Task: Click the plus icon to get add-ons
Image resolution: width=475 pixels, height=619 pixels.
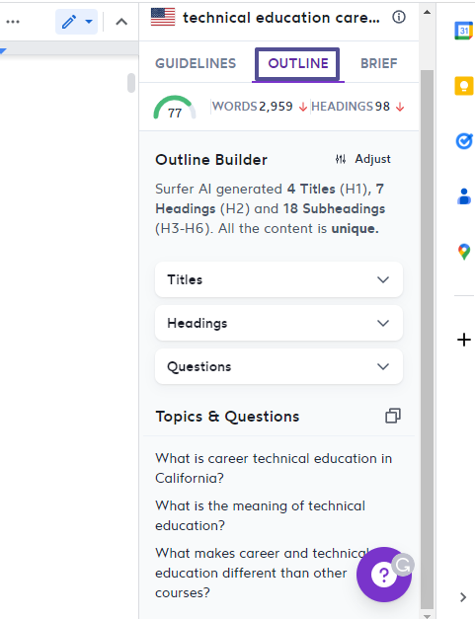Action: coord(464,340)
